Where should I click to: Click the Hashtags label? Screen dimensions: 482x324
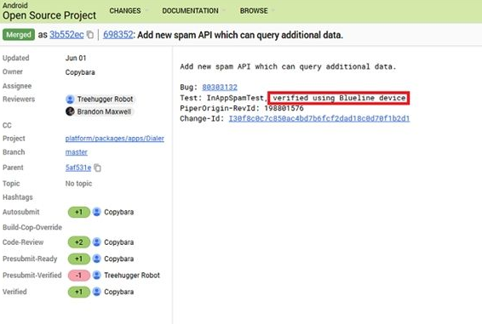(18, 197)
